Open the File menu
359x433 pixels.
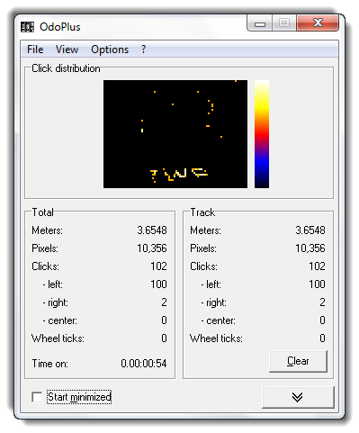[x=35, y=50]
